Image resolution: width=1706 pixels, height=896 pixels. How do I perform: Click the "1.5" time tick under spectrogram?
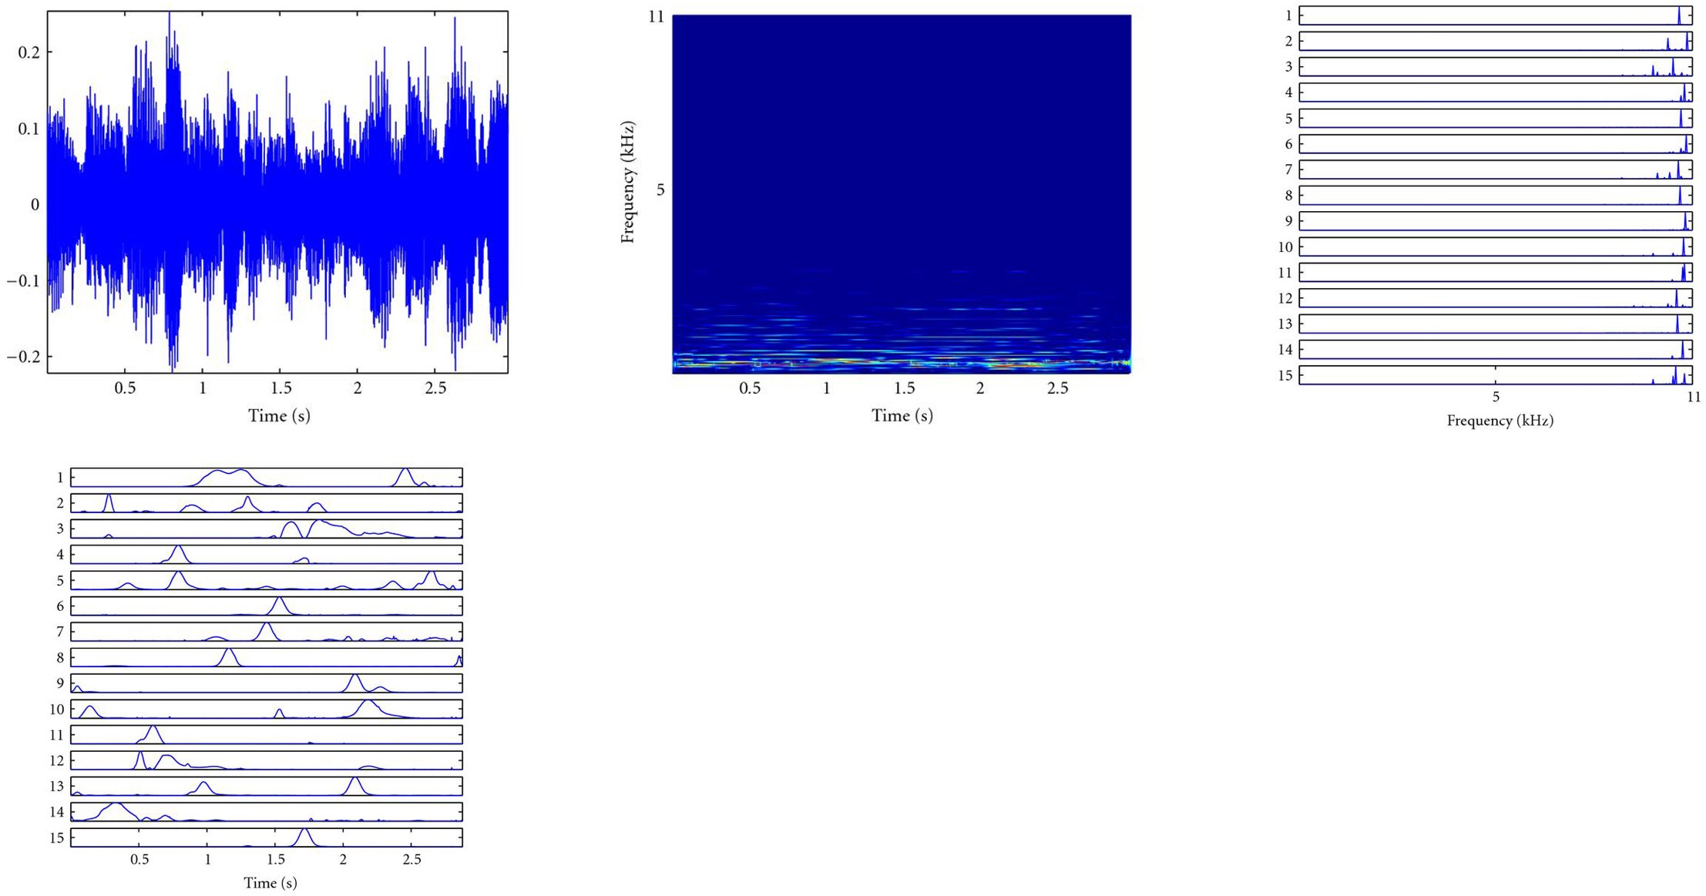905,388
